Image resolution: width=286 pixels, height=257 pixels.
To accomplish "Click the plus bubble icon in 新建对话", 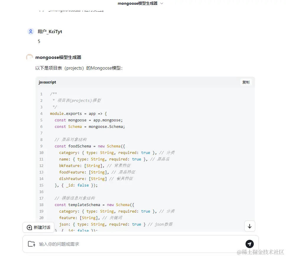I will point(29,227).
